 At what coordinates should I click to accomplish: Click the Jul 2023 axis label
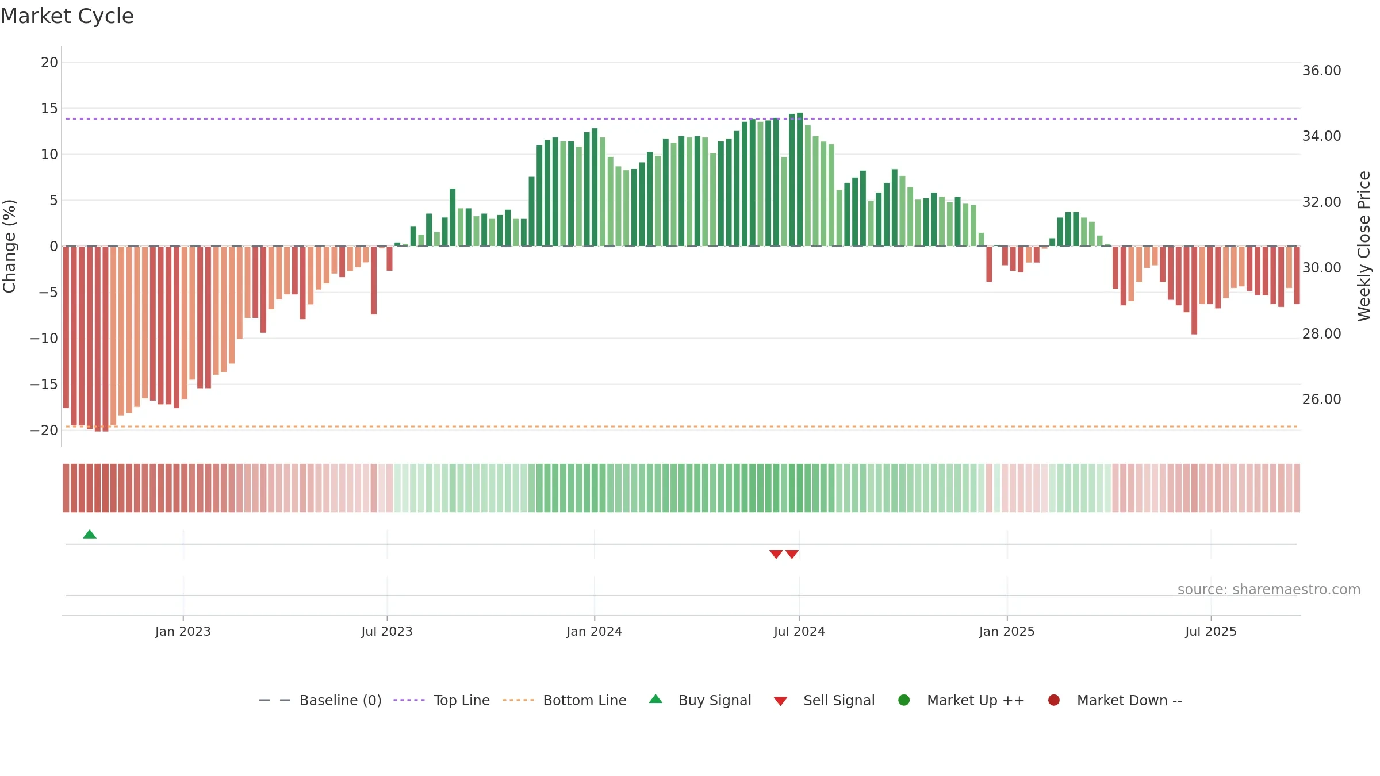[387, 632]
